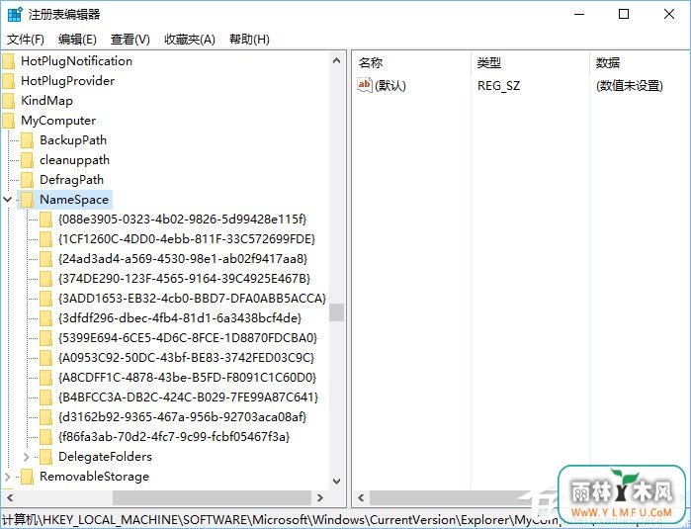Click the folder icon next to HotPlugNotification
Screen dimensions: 691x529
pos(9,61)
